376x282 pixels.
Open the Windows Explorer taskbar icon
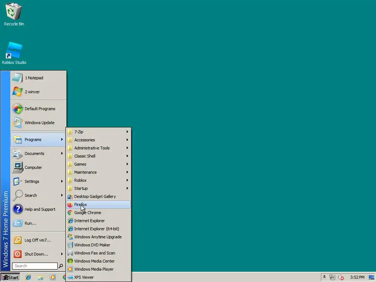pyautogui.click(x=40, y=278)
